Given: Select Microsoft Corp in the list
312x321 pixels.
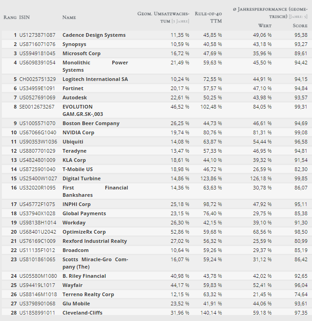Looking at the screenshot, I should (x=81, y=53).
